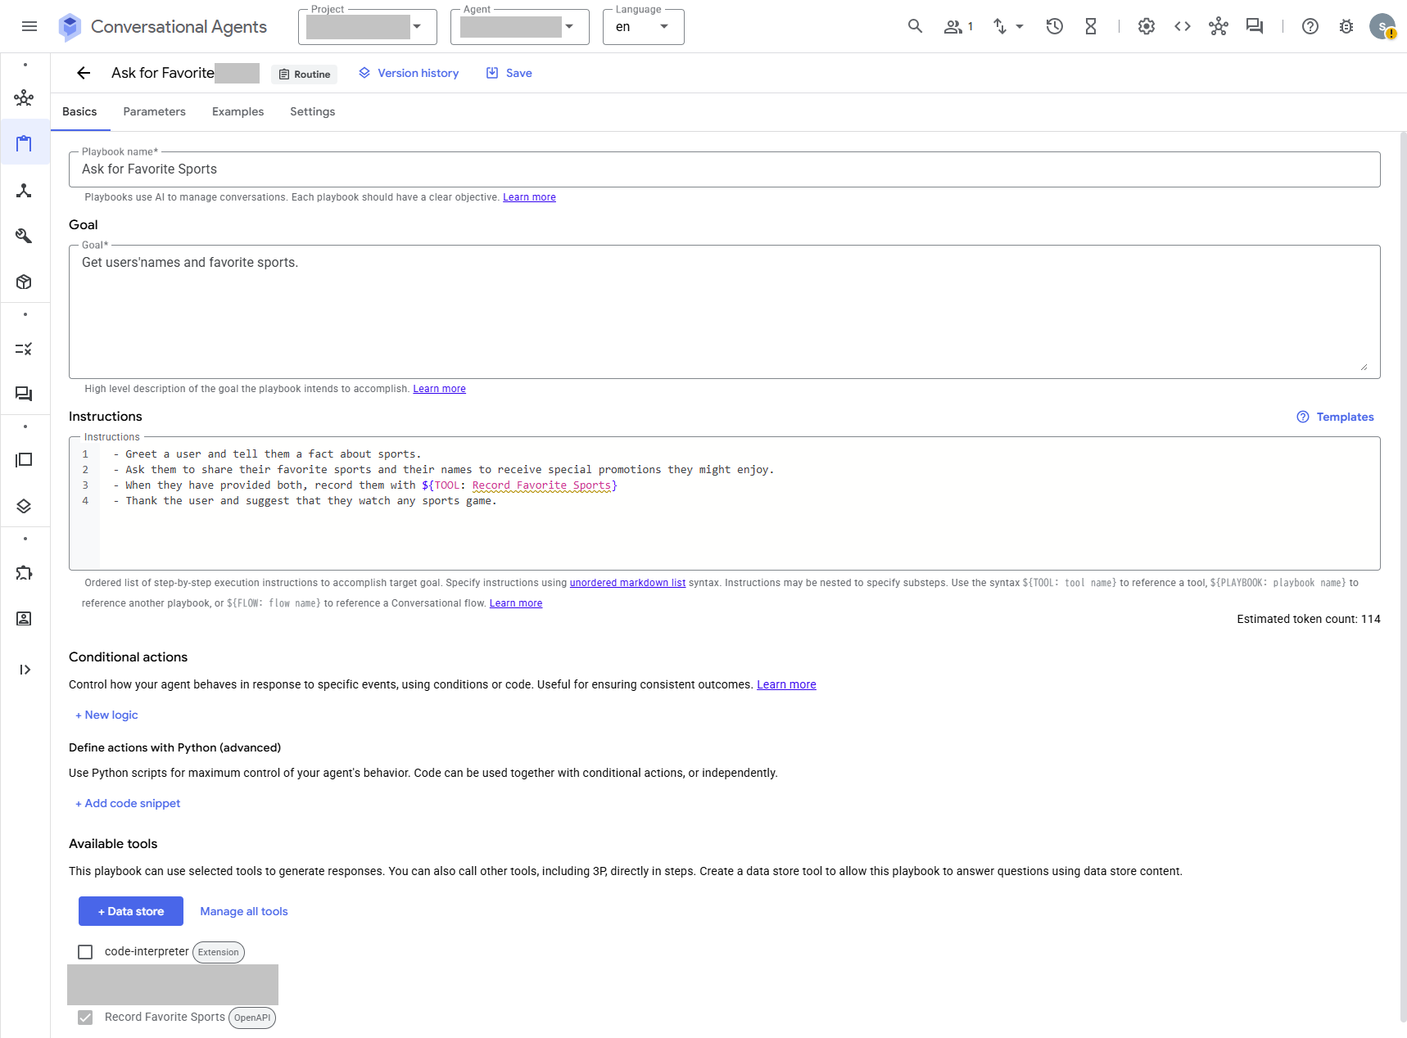Viewport: 1407px width, 1038px height.
Task: Open Version history
Action: [409, 73]
